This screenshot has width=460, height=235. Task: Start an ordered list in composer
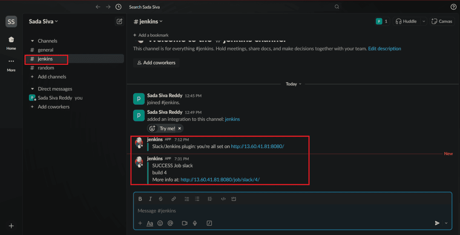coord(187,199)
